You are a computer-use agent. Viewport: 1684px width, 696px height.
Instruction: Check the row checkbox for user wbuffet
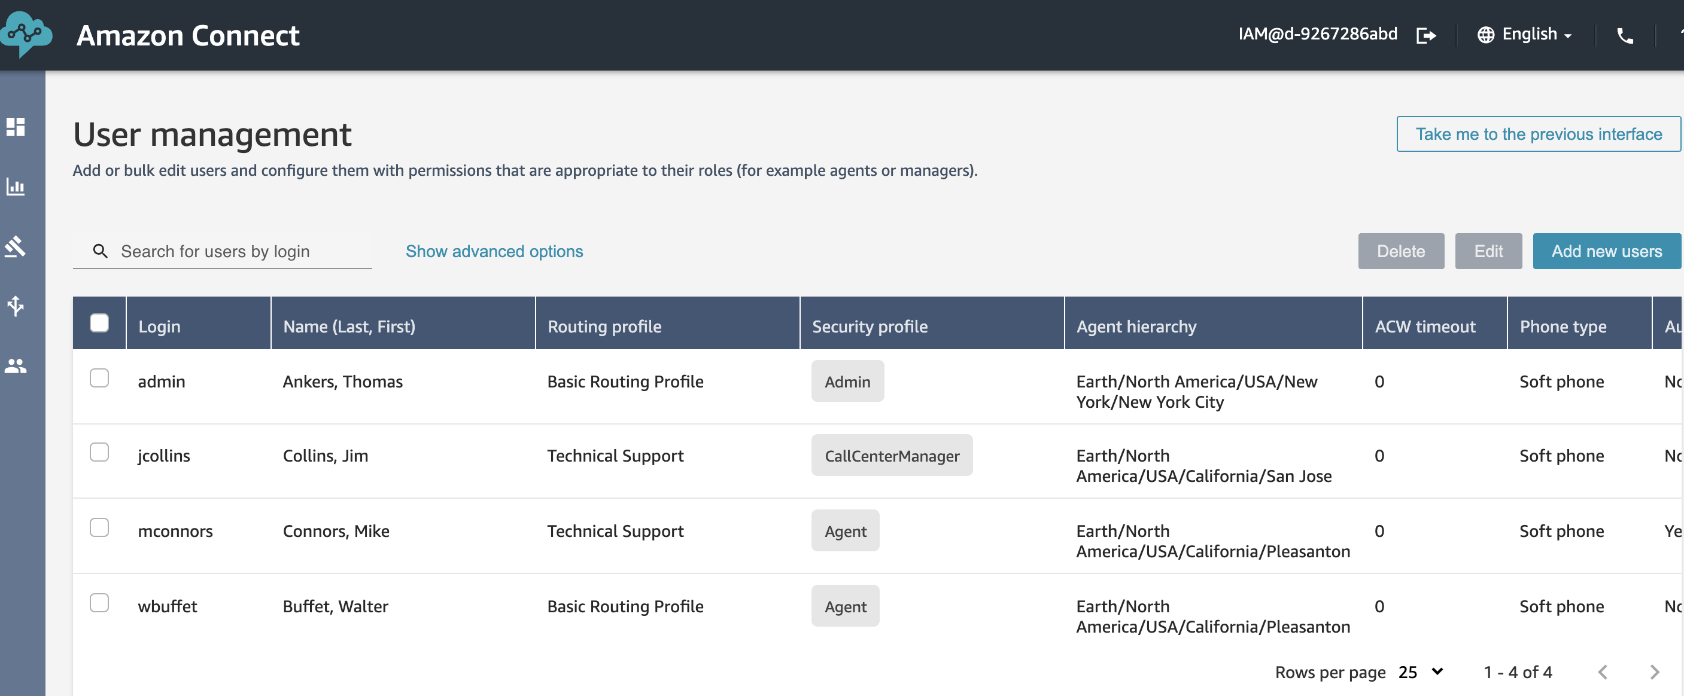point(99,603)
